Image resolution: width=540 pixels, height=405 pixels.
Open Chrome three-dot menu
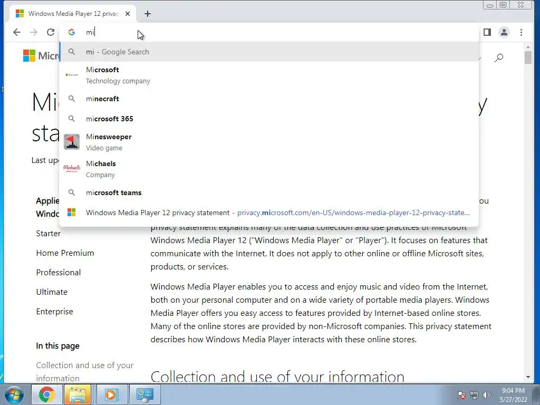pyautogui.click(x=521, y=32)
